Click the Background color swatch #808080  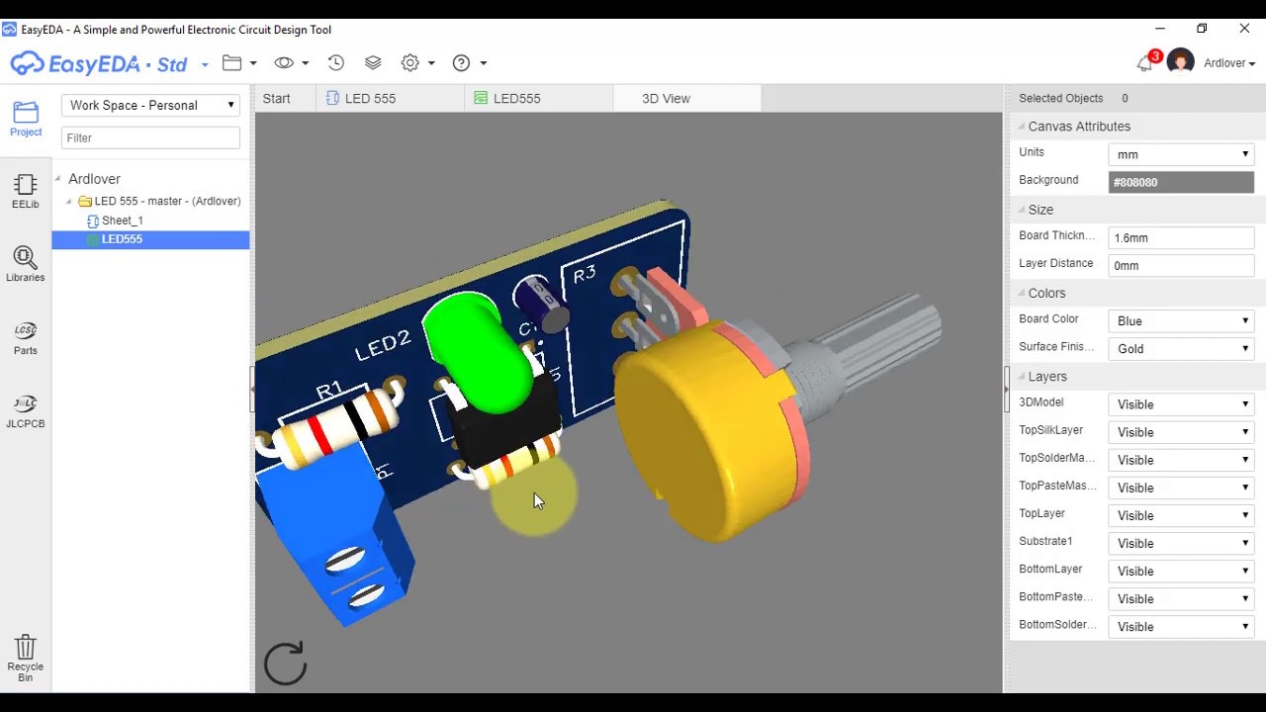(1181, 182)
